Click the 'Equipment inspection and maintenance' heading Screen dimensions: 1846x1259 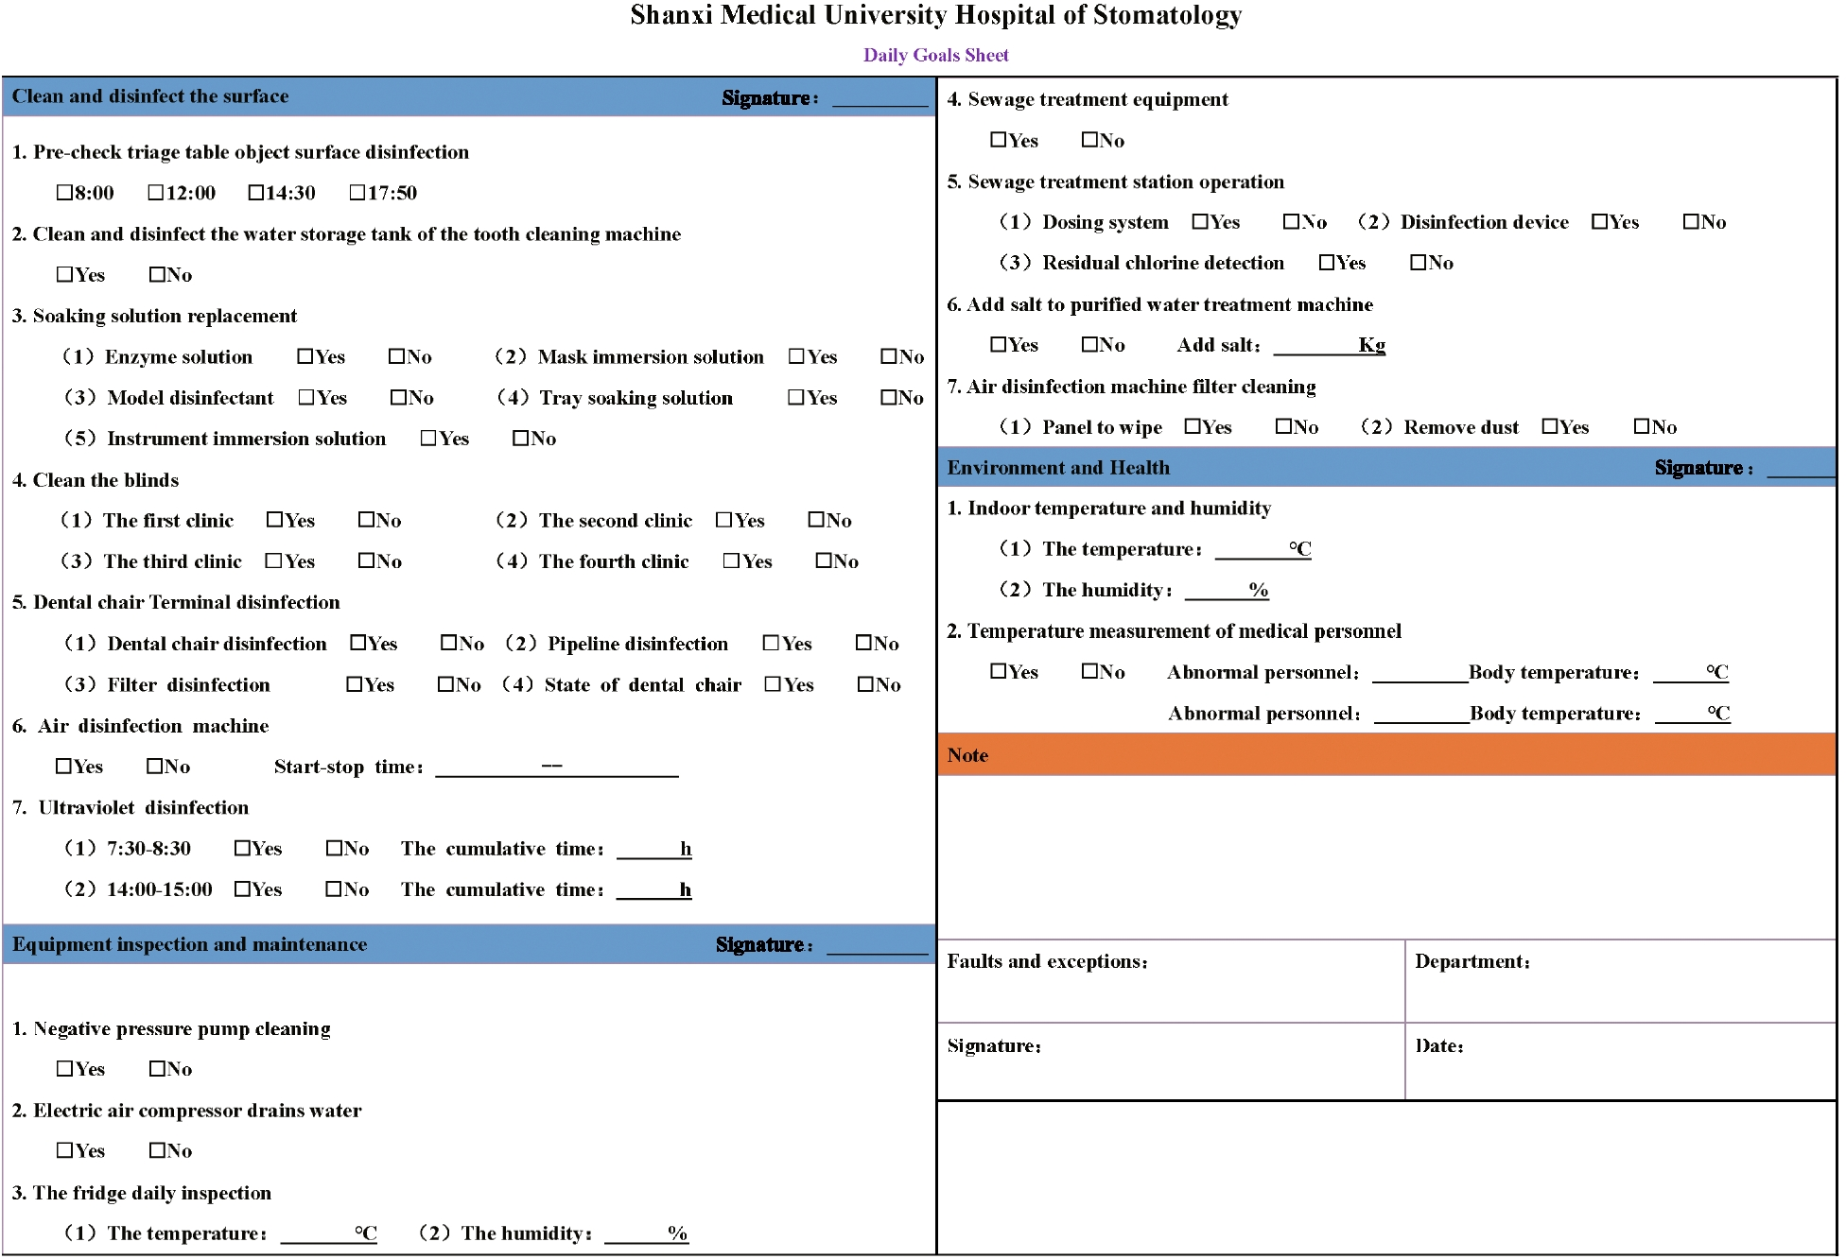click(189, 944)
